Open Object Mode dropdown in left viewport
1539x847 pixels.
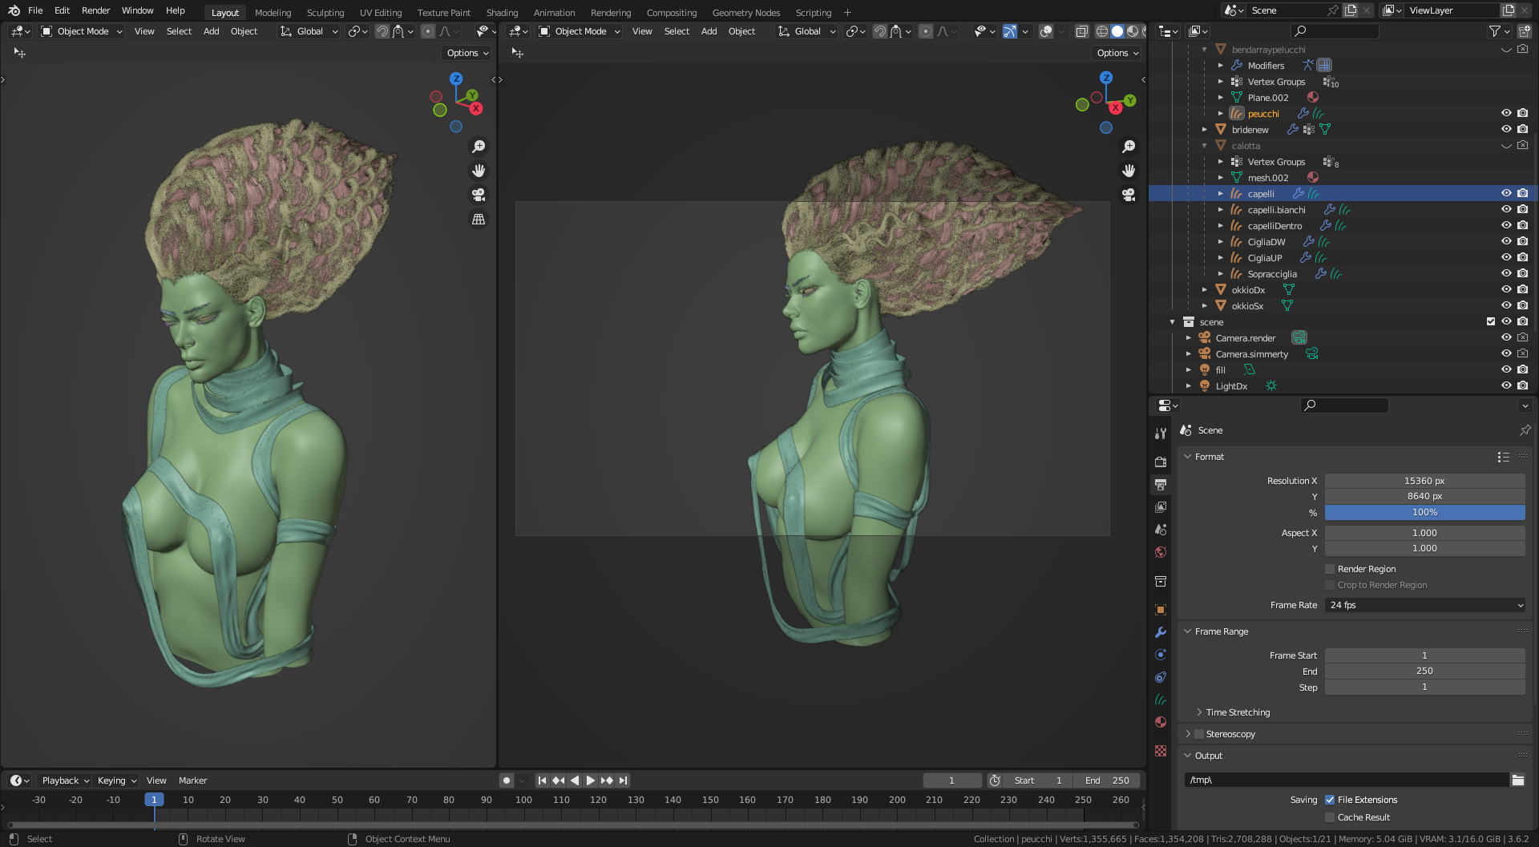tap(82, 31)
